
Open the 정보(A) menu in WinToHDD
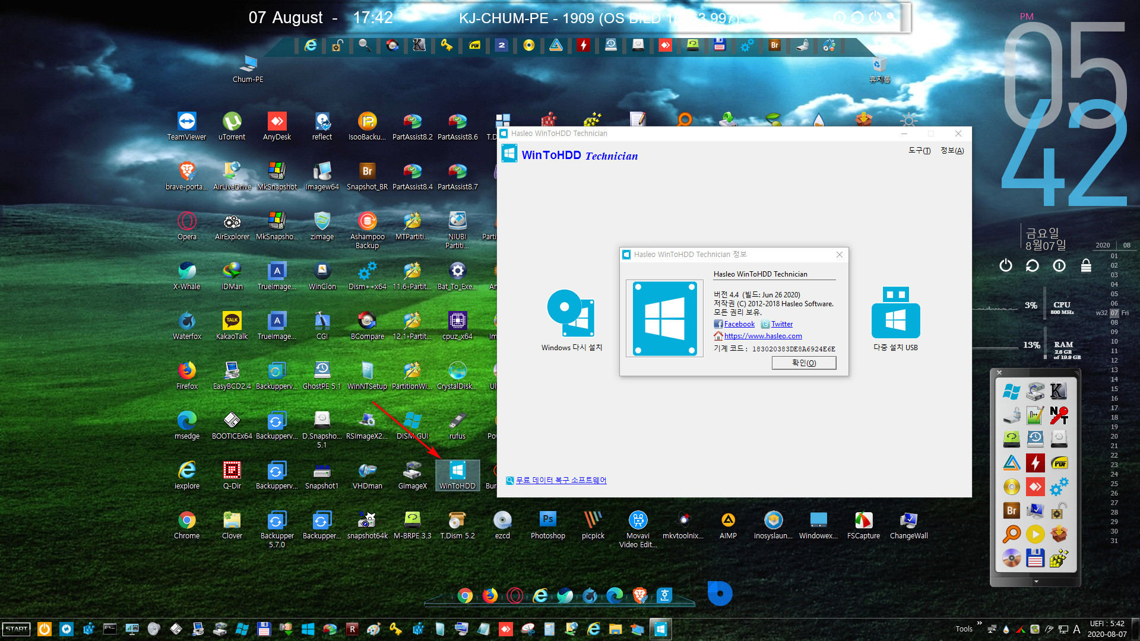coord(952,151)
